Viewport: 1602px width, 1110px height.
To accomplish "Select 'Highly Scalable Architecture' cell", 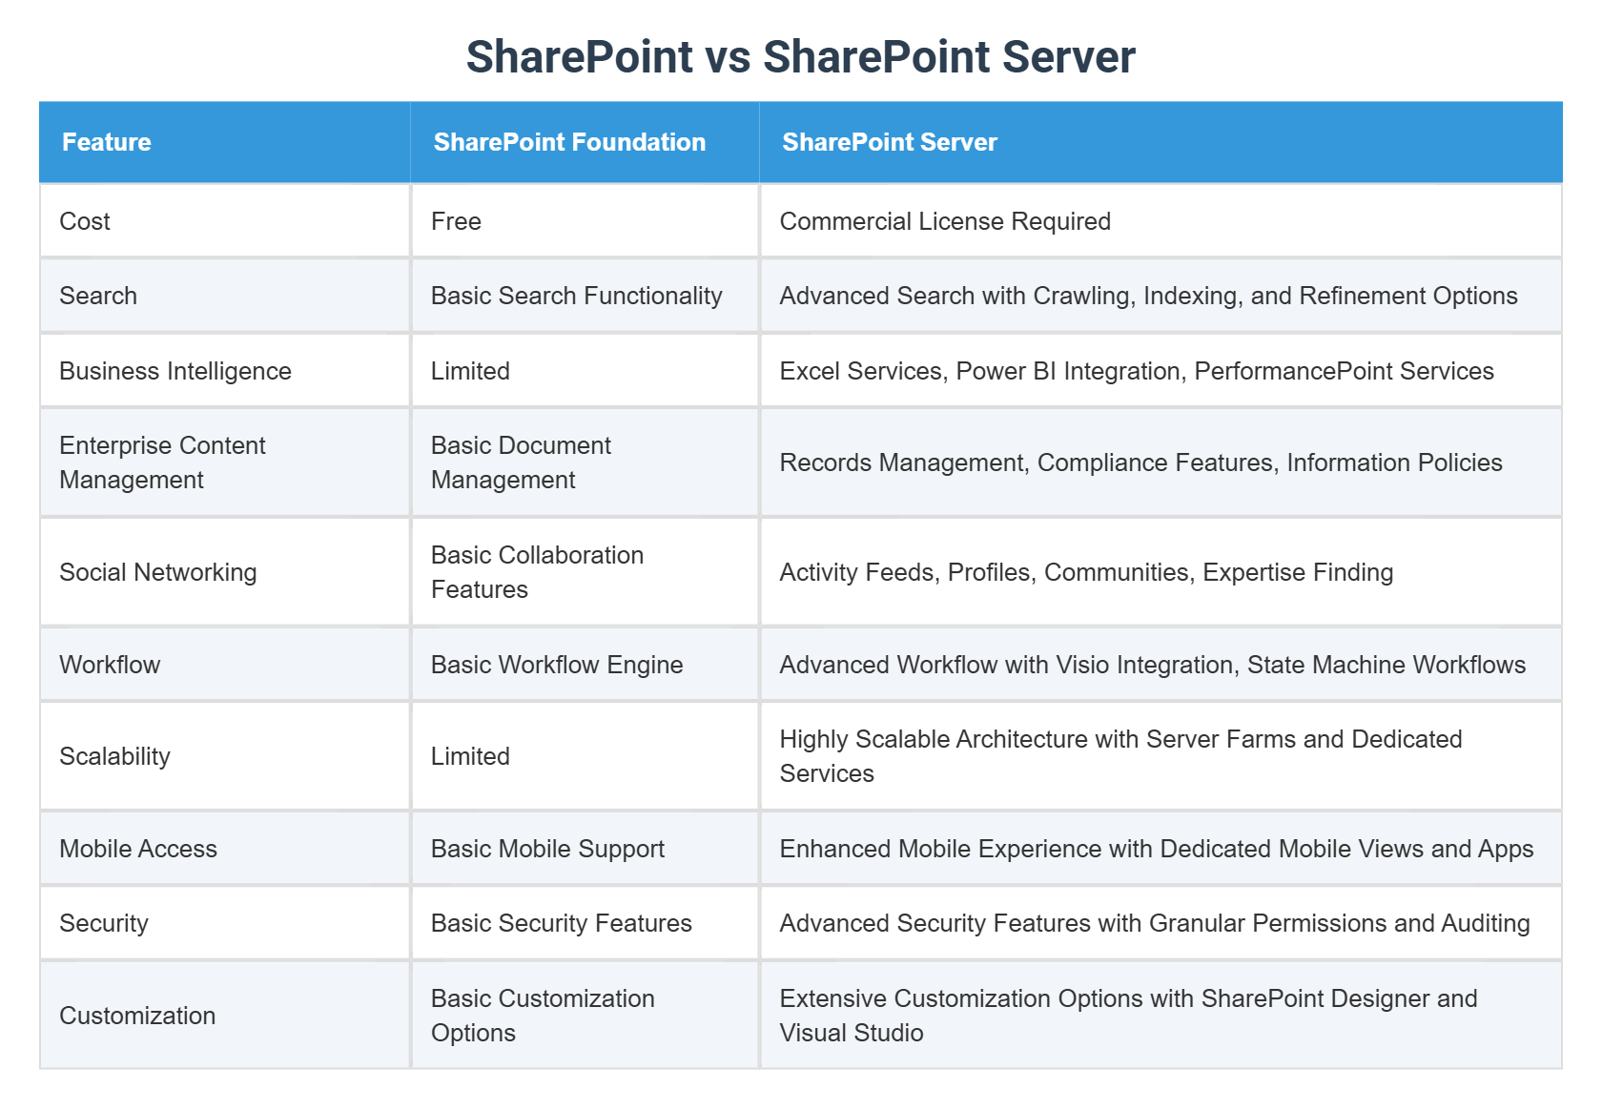I will (1160, 756).
